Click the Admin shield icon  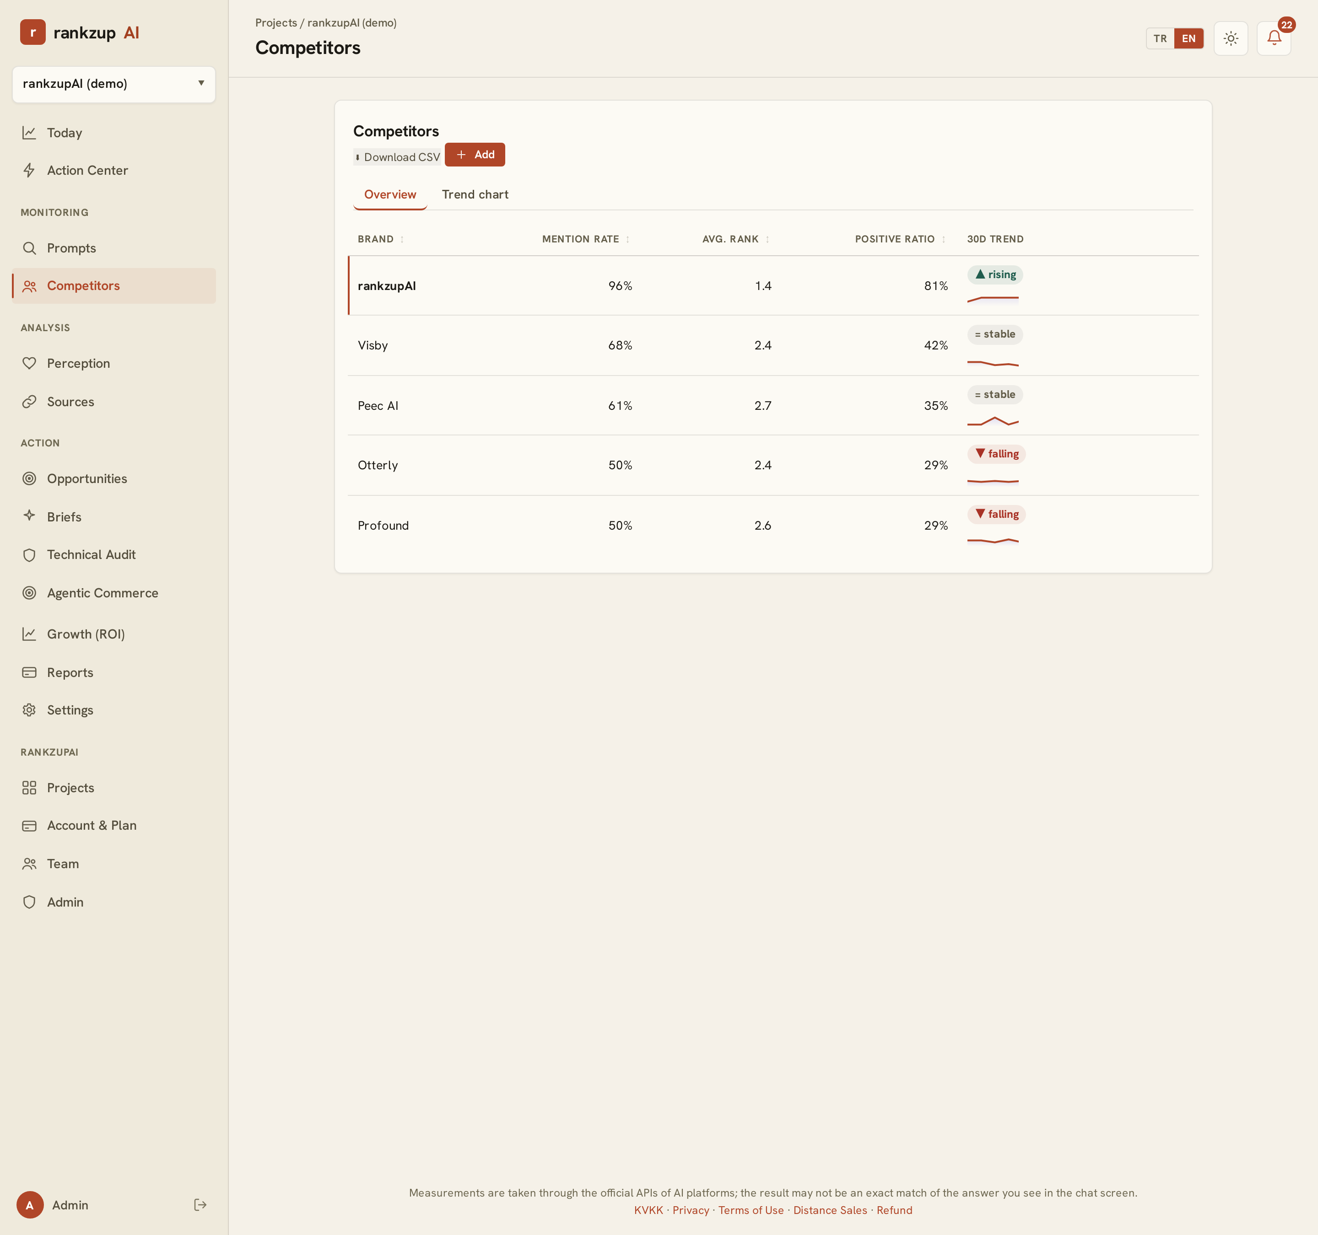(x=29, y=902)
